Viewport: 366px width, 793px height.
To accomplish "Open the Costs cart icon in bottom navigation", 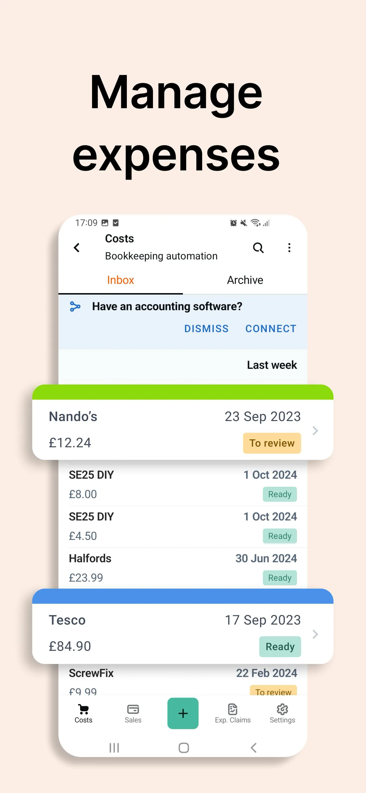I will coord(83,713).
